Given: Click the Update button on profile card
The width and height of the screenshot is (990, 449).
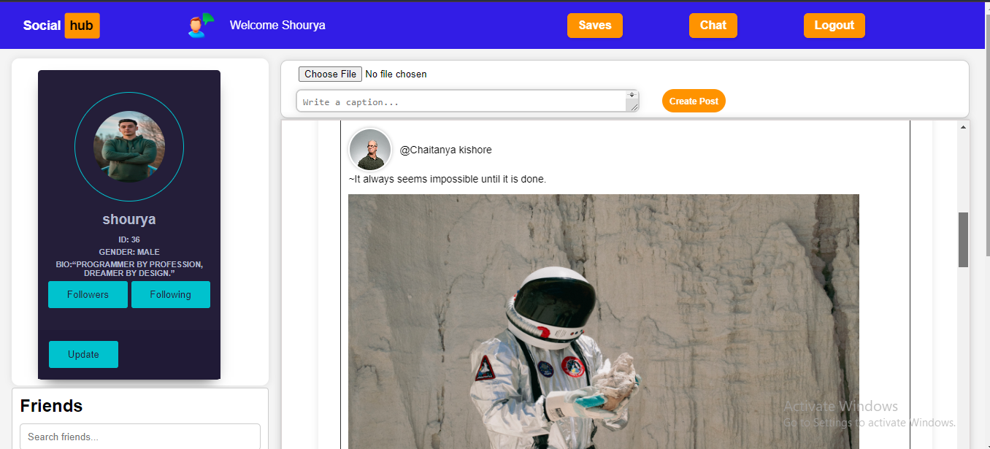Looking at the screenshot, I should click(x=83, y=354).
